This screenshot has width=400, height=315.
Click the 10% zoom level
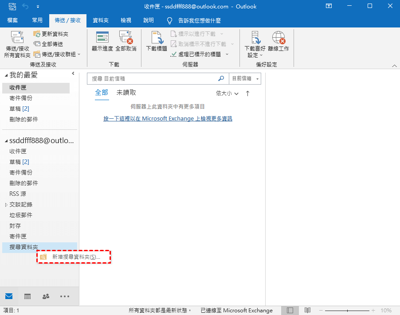(x=386, y=311)
